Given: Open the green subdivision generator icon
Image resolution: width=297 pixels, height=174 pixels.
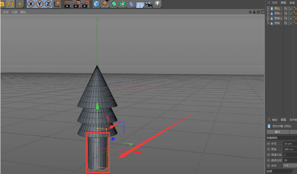Looking at the screenshot, I should (x=114, y=4).
